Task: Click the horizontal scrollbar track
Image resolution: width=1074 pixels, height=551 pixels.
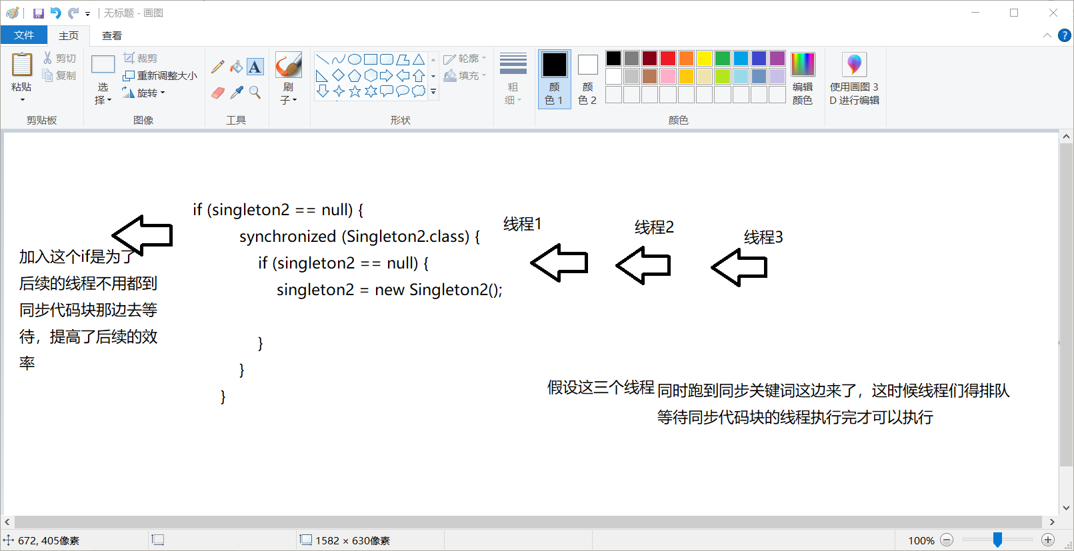Action: (x=528, y=522)
